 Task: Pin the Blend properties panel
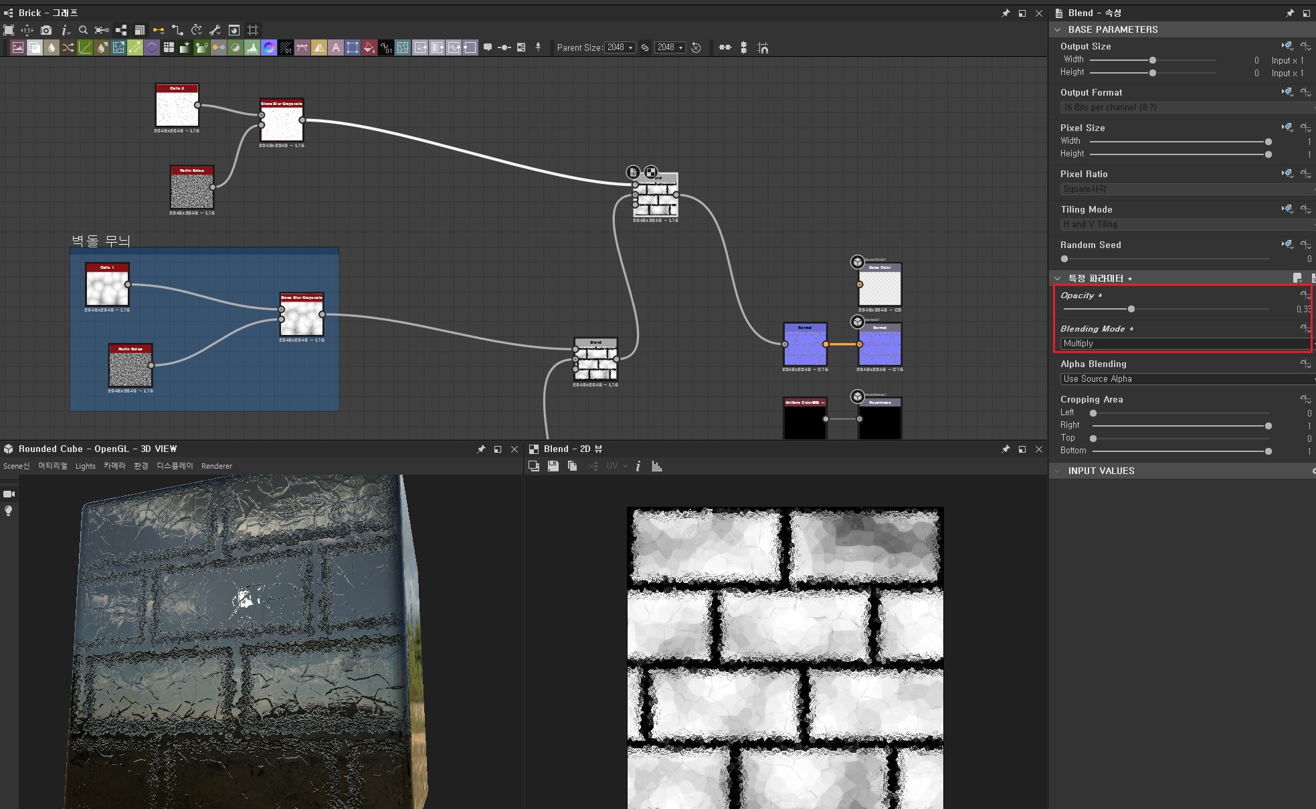pyautogui.click(x=1290, y=13)
